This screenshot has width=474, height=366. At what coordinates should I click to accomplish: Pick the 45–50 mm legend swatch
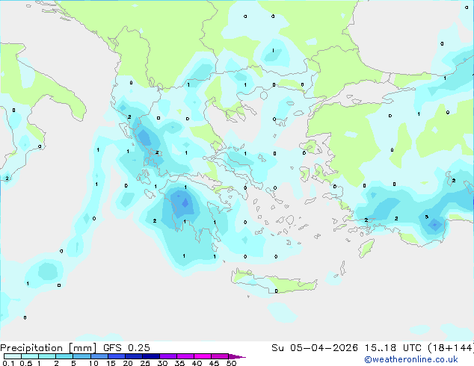coord(220,356)
